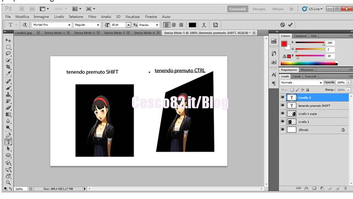The height and width of the screenshot is (199, 353).
Task: Open the CS Live dropdown
Action: (312, 9)
